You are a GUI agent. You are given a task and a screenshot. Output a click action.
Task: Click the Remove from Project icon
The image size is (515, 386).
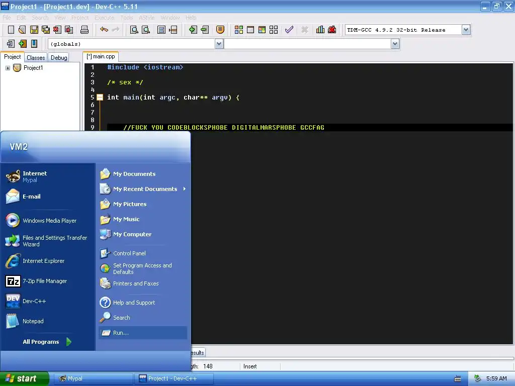tap(205, 30)
